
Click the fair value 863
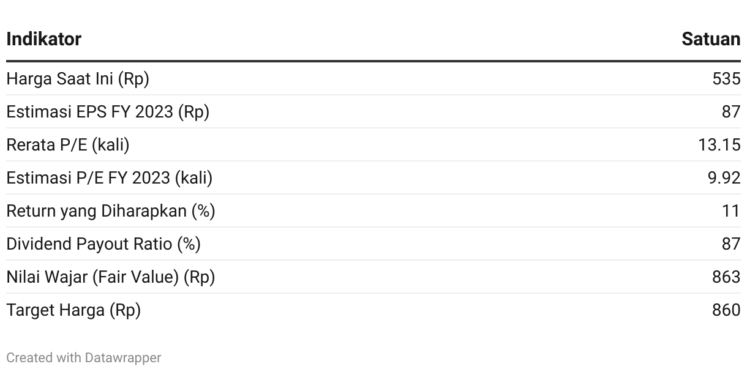pyautogui.click(x=727, y=277)
